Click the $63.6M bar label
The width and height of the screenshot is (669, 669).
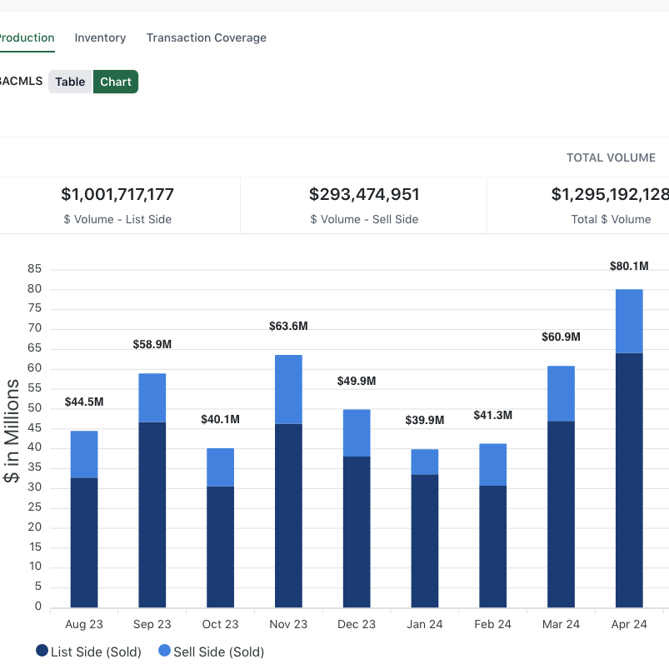point(288,326)
